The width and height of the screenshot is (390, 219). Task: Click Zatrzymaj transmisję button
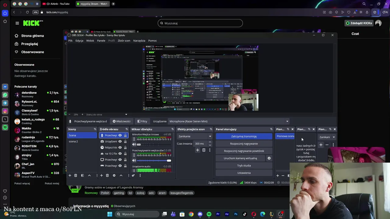click(x=244, y=136)
